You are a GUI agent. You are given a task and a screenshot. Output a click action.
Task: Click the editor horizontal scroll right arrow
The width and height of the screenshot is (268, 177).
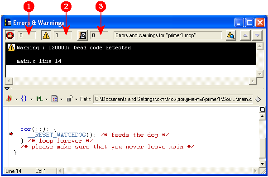(255, 171)
